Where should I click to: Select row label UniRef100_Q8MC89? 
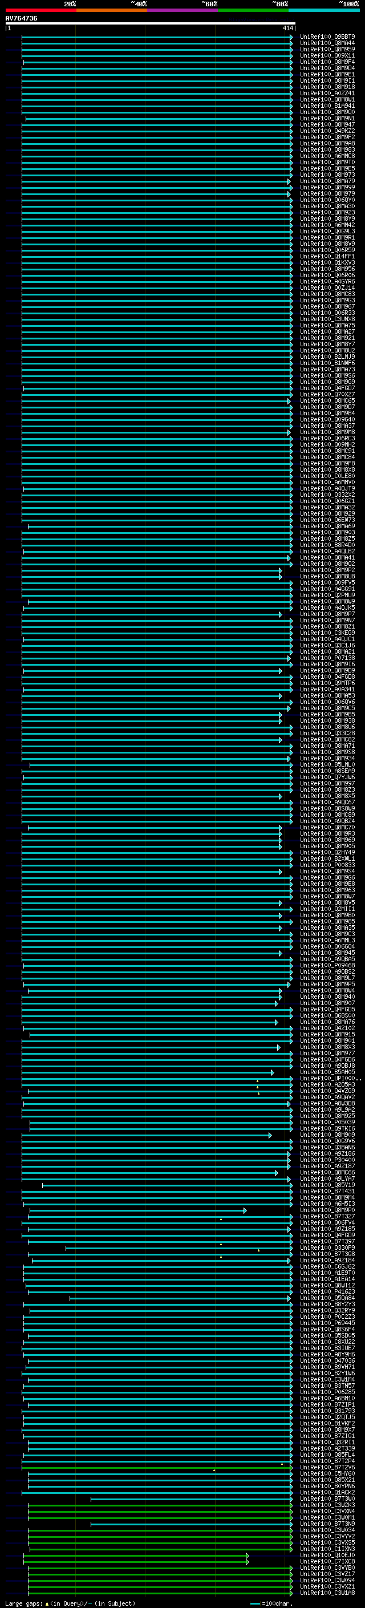click(327, 815)
